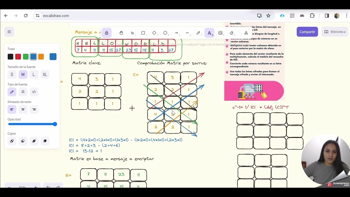Open the Extensions puzzle icon

pos(312,16)
